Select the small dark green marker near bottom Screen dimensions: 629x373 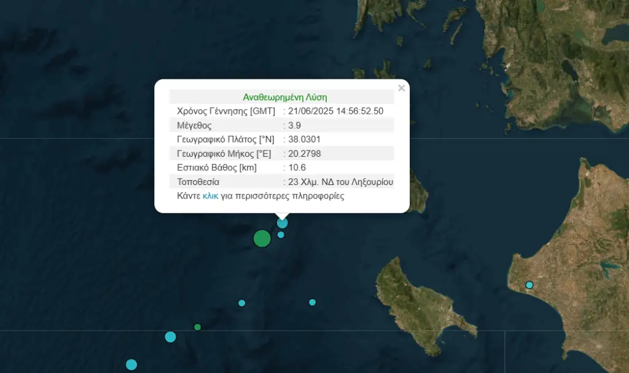(x=197, y=327)
